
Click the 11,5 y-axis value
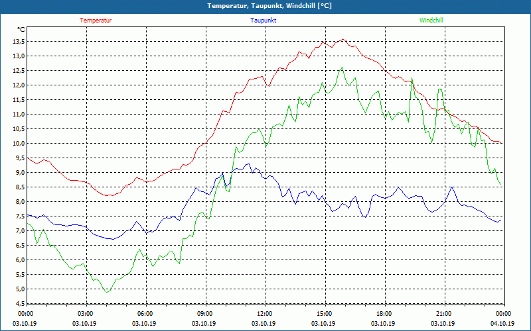point(19,100)
